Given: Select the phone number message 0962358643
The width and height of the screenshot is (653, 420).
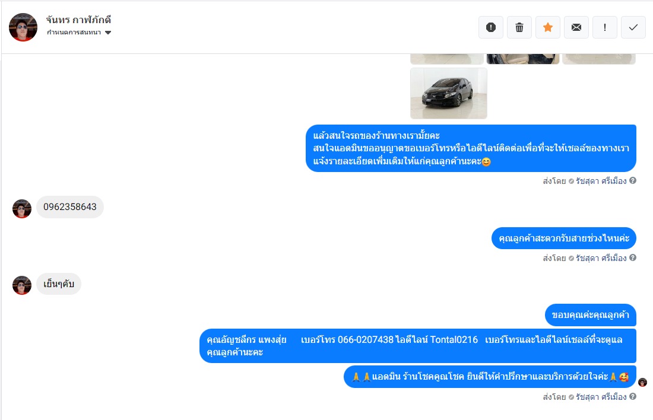Looking at the screenshot, I should click(x=70, y=207).
